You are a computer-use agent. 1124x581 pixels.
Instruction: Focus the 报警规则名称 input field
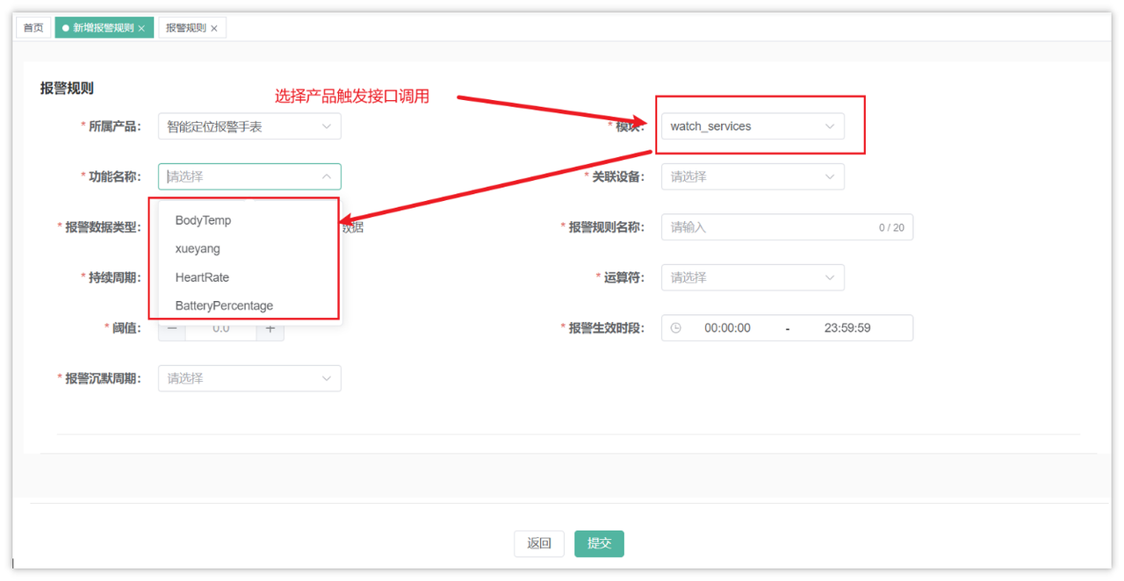point(787,227)
